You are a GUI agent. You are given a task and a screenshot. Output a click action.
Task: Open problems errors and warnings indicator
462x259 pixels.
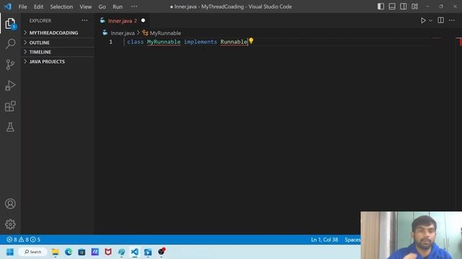point(24,240)
